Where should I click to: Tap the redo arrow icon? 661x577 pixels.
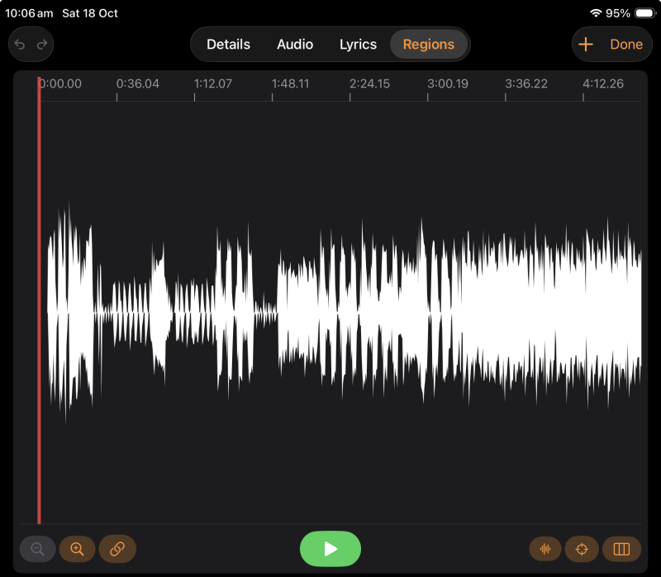point(42,45)
